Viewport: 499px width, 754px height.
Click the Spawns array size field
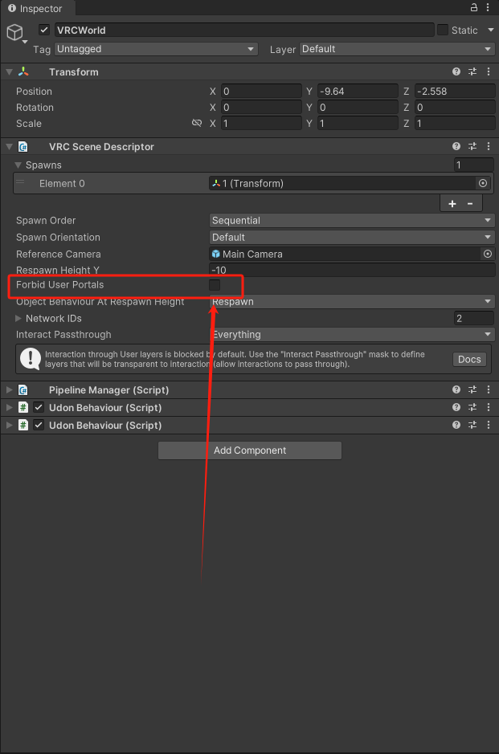474,165
